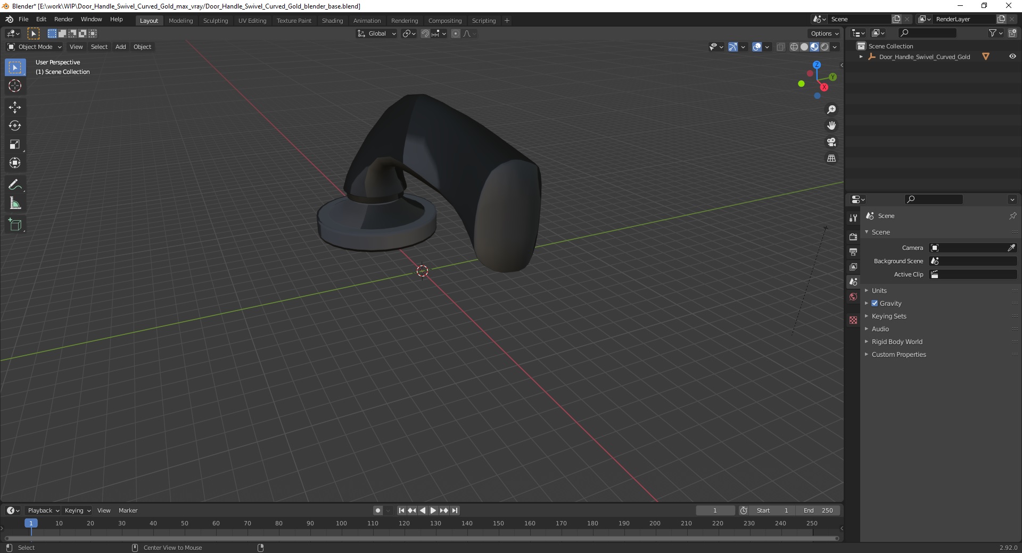Open the Add menu in viewport
The width and height of the screenshot is (1022, 553).
tap(121, 47)
